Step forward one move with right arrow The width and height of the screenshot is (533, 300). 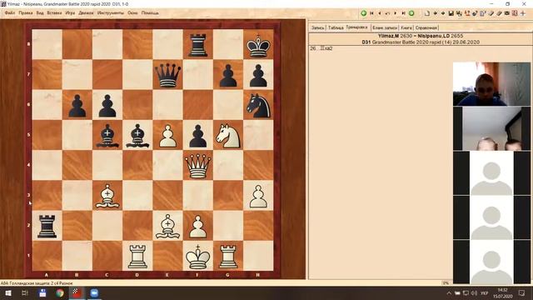point(396,13)
